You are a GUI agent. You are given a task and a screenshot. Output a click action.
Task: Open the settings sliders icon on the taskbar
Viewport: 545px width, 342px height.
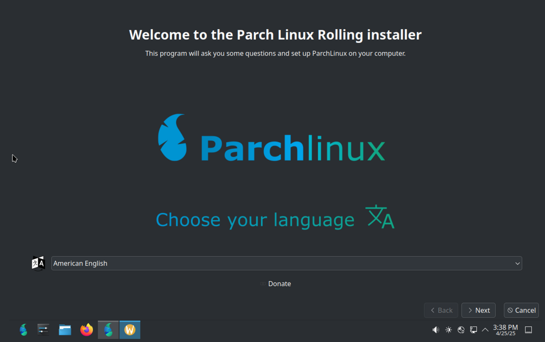click(43, 330)
